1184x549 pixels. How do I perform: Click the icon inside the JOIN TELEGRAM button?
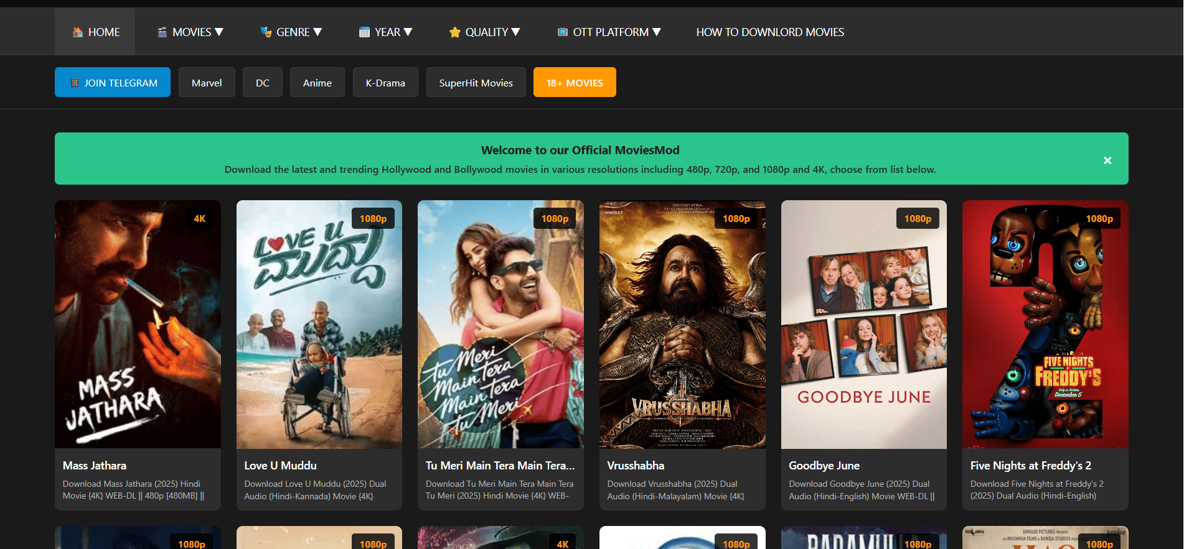click(x=75, y=83)
